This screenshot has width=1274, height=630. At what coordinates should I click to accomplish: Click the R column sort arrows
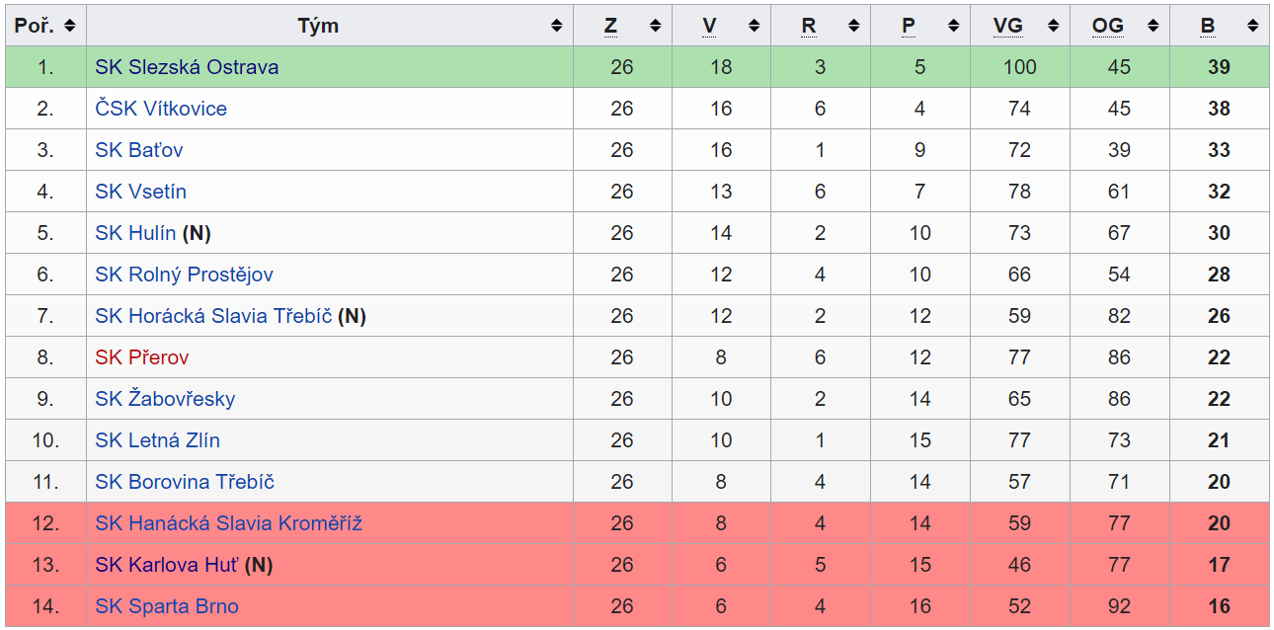point(854,26)
